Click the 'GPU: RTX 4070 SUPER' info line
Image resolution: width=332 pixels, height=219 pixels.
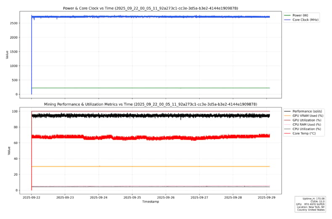[x=311, y=204]
